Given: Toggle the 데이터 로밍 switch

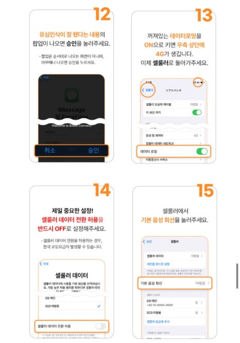Looking at the screenshot, I should pos(202,151).
